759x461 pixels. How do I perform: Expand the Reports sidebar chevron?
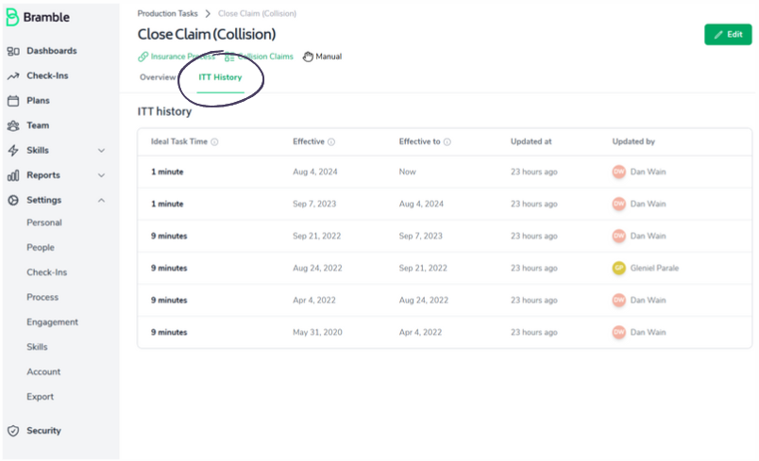(x=101, y=175)
